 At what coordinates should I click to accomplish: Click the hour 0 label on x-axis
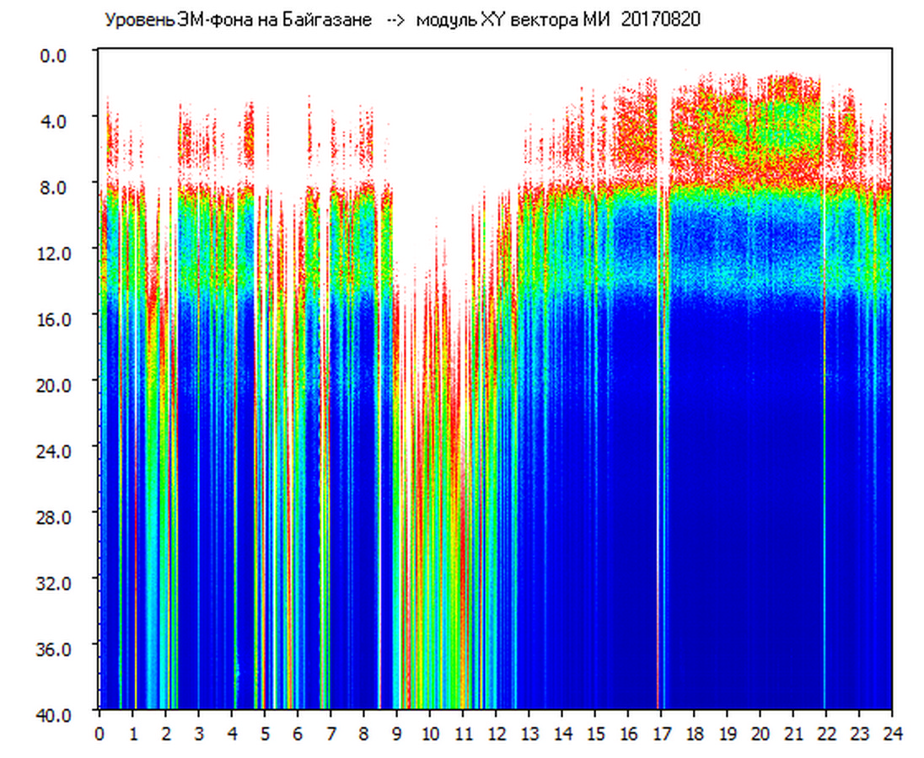click(99, 733)
